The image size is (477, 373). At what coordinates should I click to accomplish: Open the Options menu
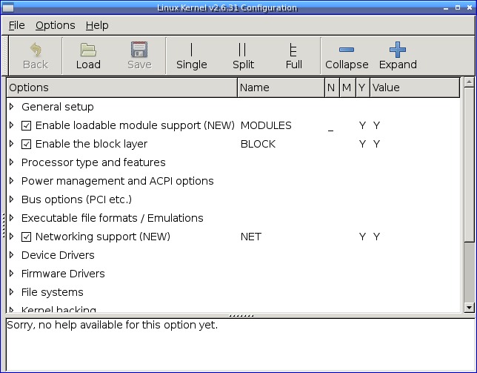tap(55, 25)
